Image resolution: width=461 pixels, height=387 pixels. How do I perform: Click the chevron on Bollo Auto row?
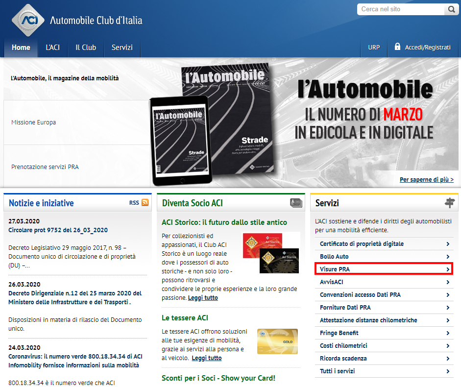[448, 257]
